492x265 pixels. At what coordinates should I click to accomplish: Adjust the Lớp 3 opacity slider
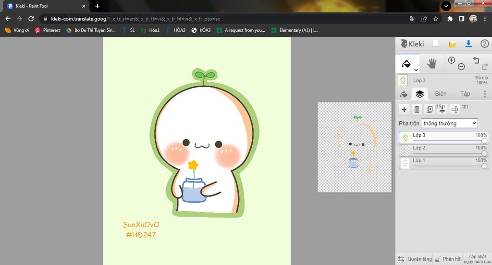click(x=484, y=141)
